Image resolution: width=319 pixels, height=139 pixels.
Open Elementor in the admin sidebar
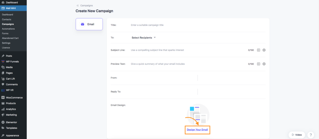point(11,122)
